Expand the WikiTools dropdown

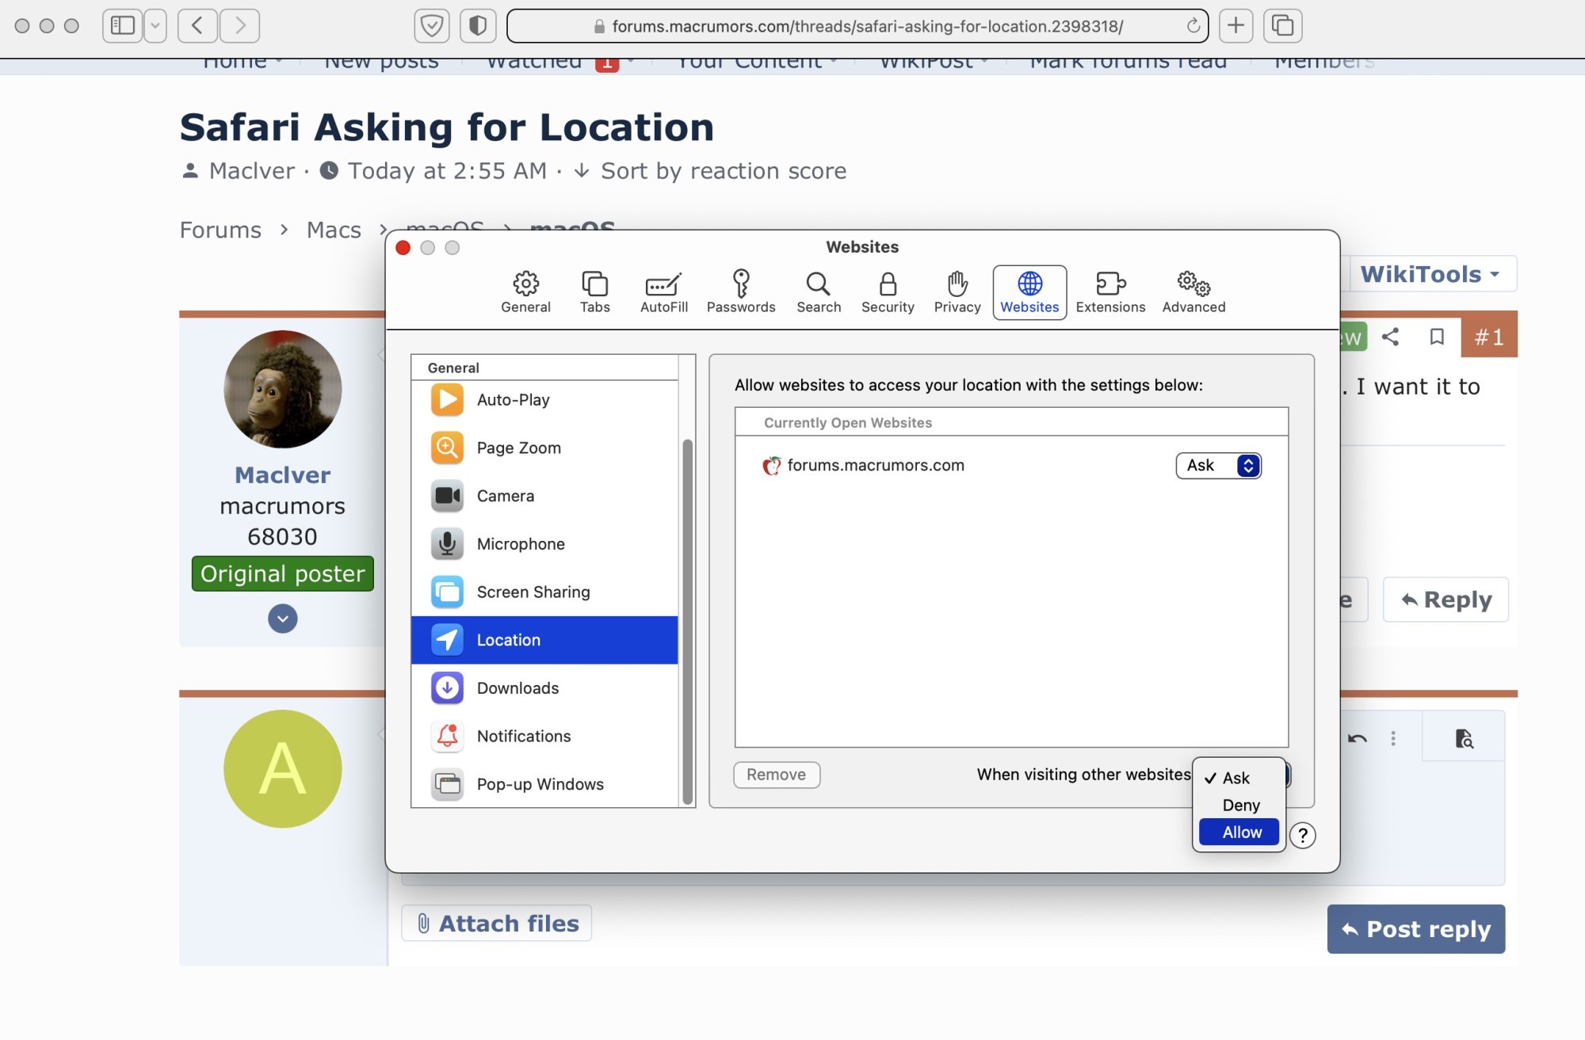pyautogui.click(x=1431, y=274)
